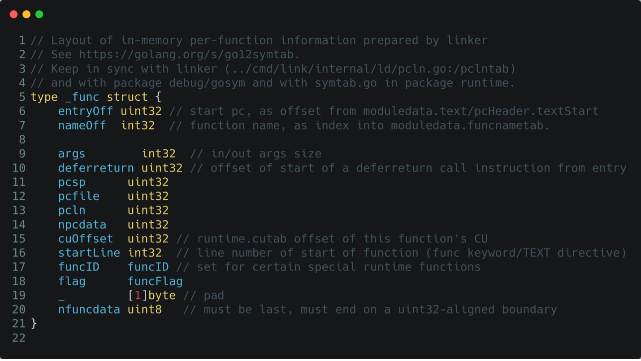
Task: Click the deferreturn field name on line 10
Action: tap(96, 168)
